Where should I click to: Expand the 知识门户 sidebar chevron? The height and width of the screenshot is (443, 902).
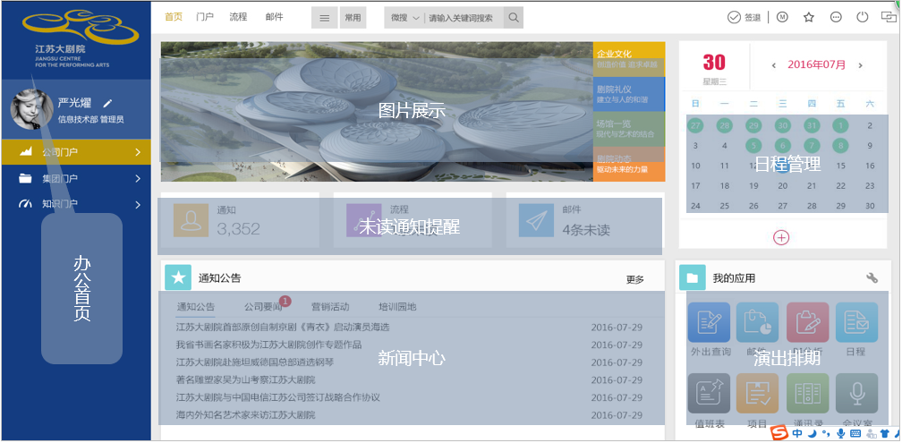pyautogui.click(x=138, y=204)
